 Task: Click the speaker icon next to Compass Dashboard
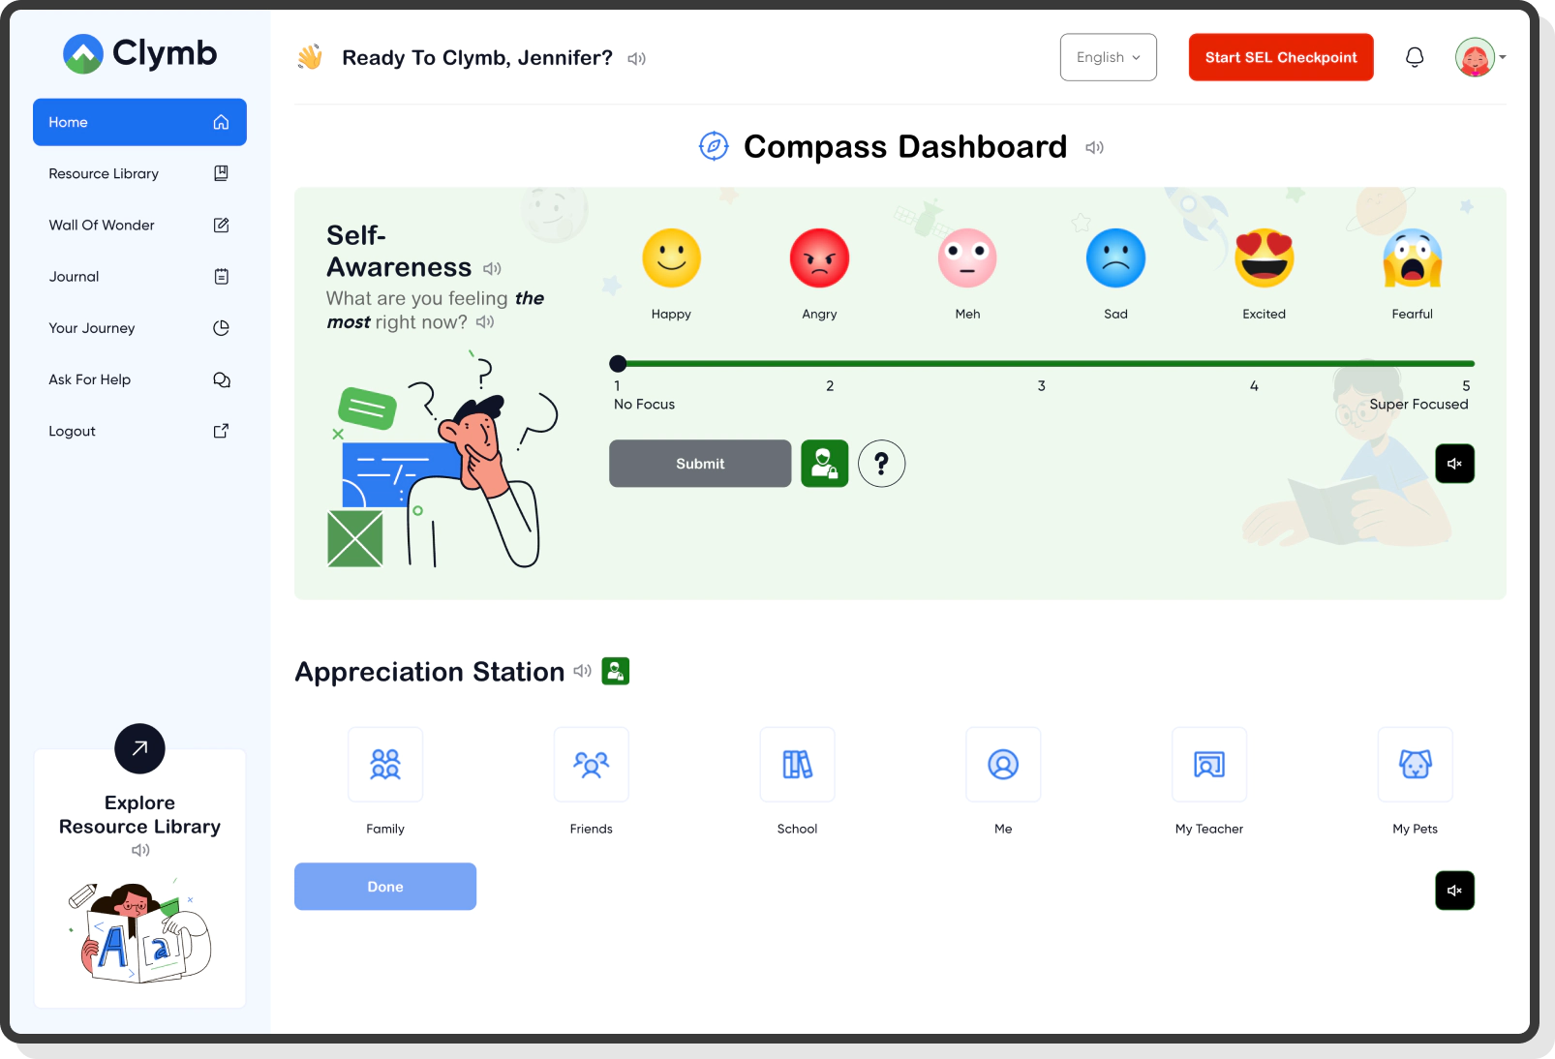1095,147
